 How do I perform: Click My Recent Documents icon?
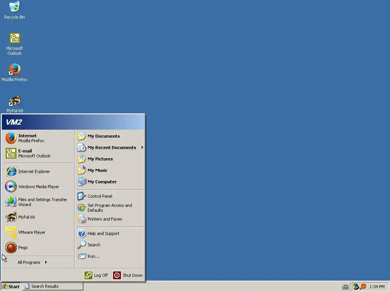[x=82, y=148]
